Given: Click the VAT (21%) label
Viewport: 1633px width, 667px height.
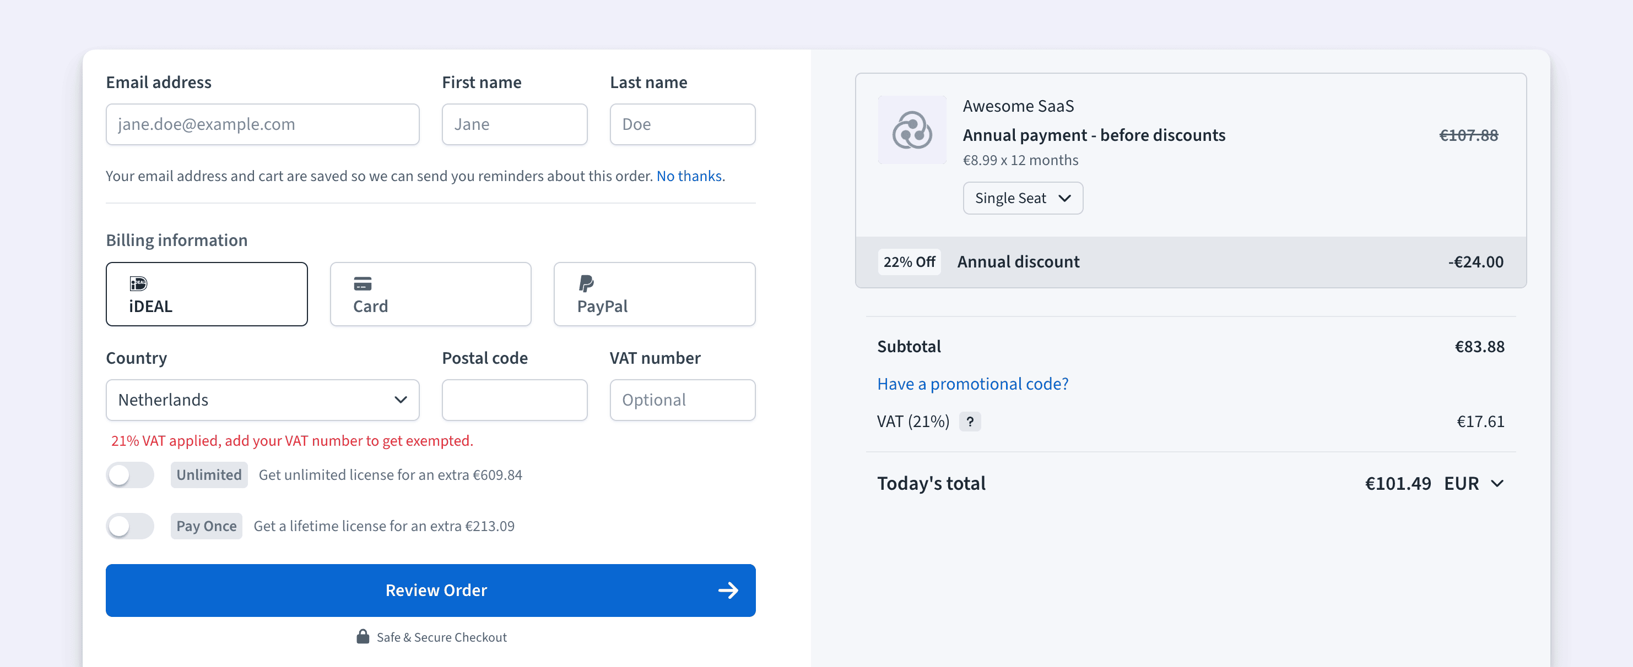Looking at the screenshot, I should coord(913,421).
